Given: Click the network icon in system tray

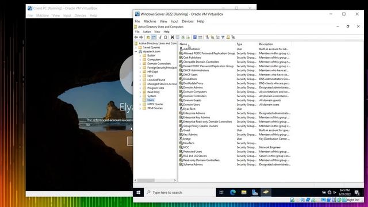Looking at the screenshot, I should point(329,193).
